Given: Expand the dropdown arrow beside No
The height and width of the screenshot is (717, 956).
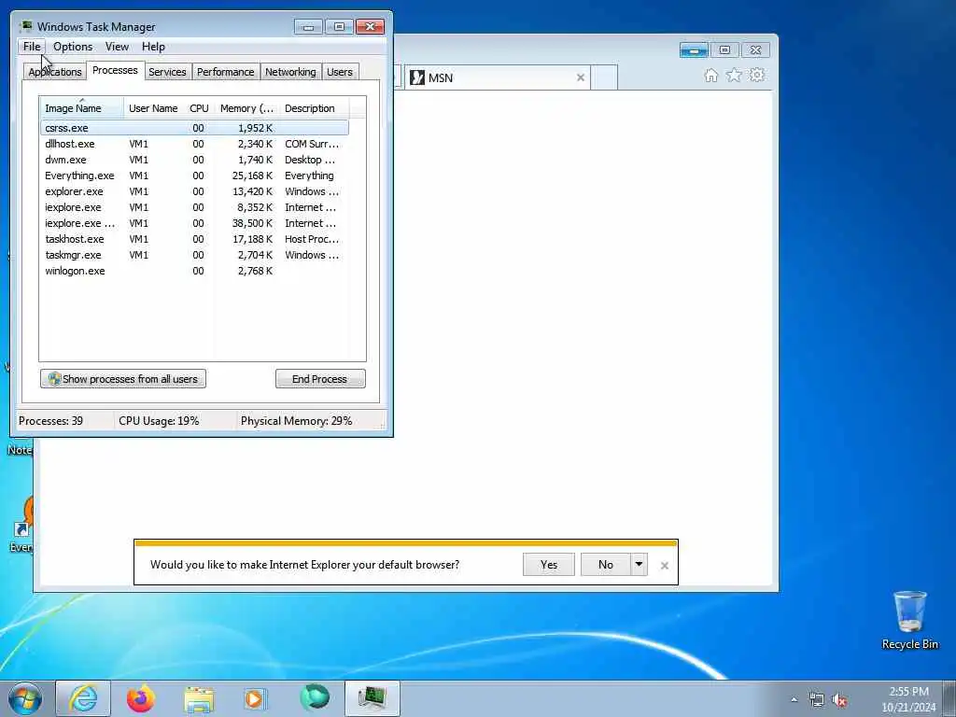Looking at the screenshot, I should pos(639,565).
